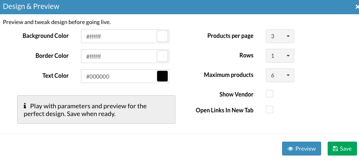This screenshot has width=359, height=162.
Task: Expand the Rows dropdown
Action: 280,56
